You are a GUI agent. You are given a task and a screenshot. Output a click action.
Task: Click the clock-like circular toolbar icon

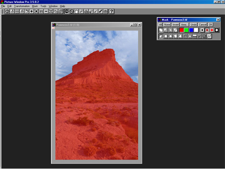[x=71, y=11]
